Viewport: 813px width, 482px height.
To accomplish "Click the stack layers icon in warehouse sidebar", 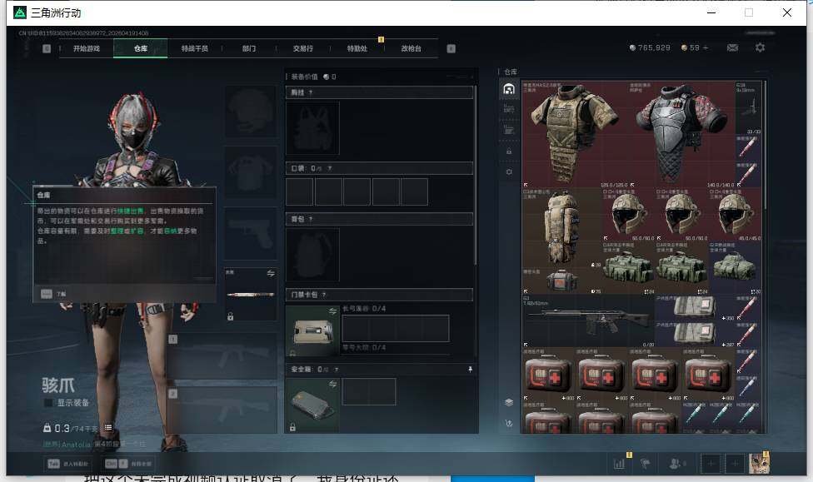I will (509, 402).
